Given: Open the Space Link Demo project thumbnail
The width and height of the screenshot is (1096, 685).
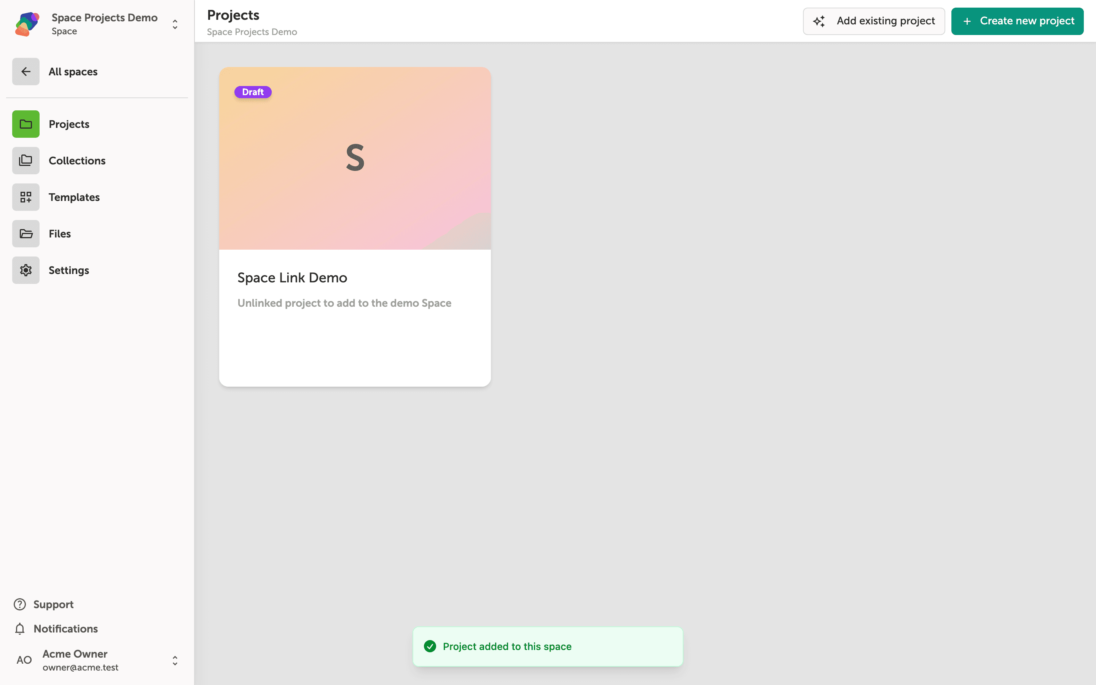Looking at the screenshot, I should (355, 159).
